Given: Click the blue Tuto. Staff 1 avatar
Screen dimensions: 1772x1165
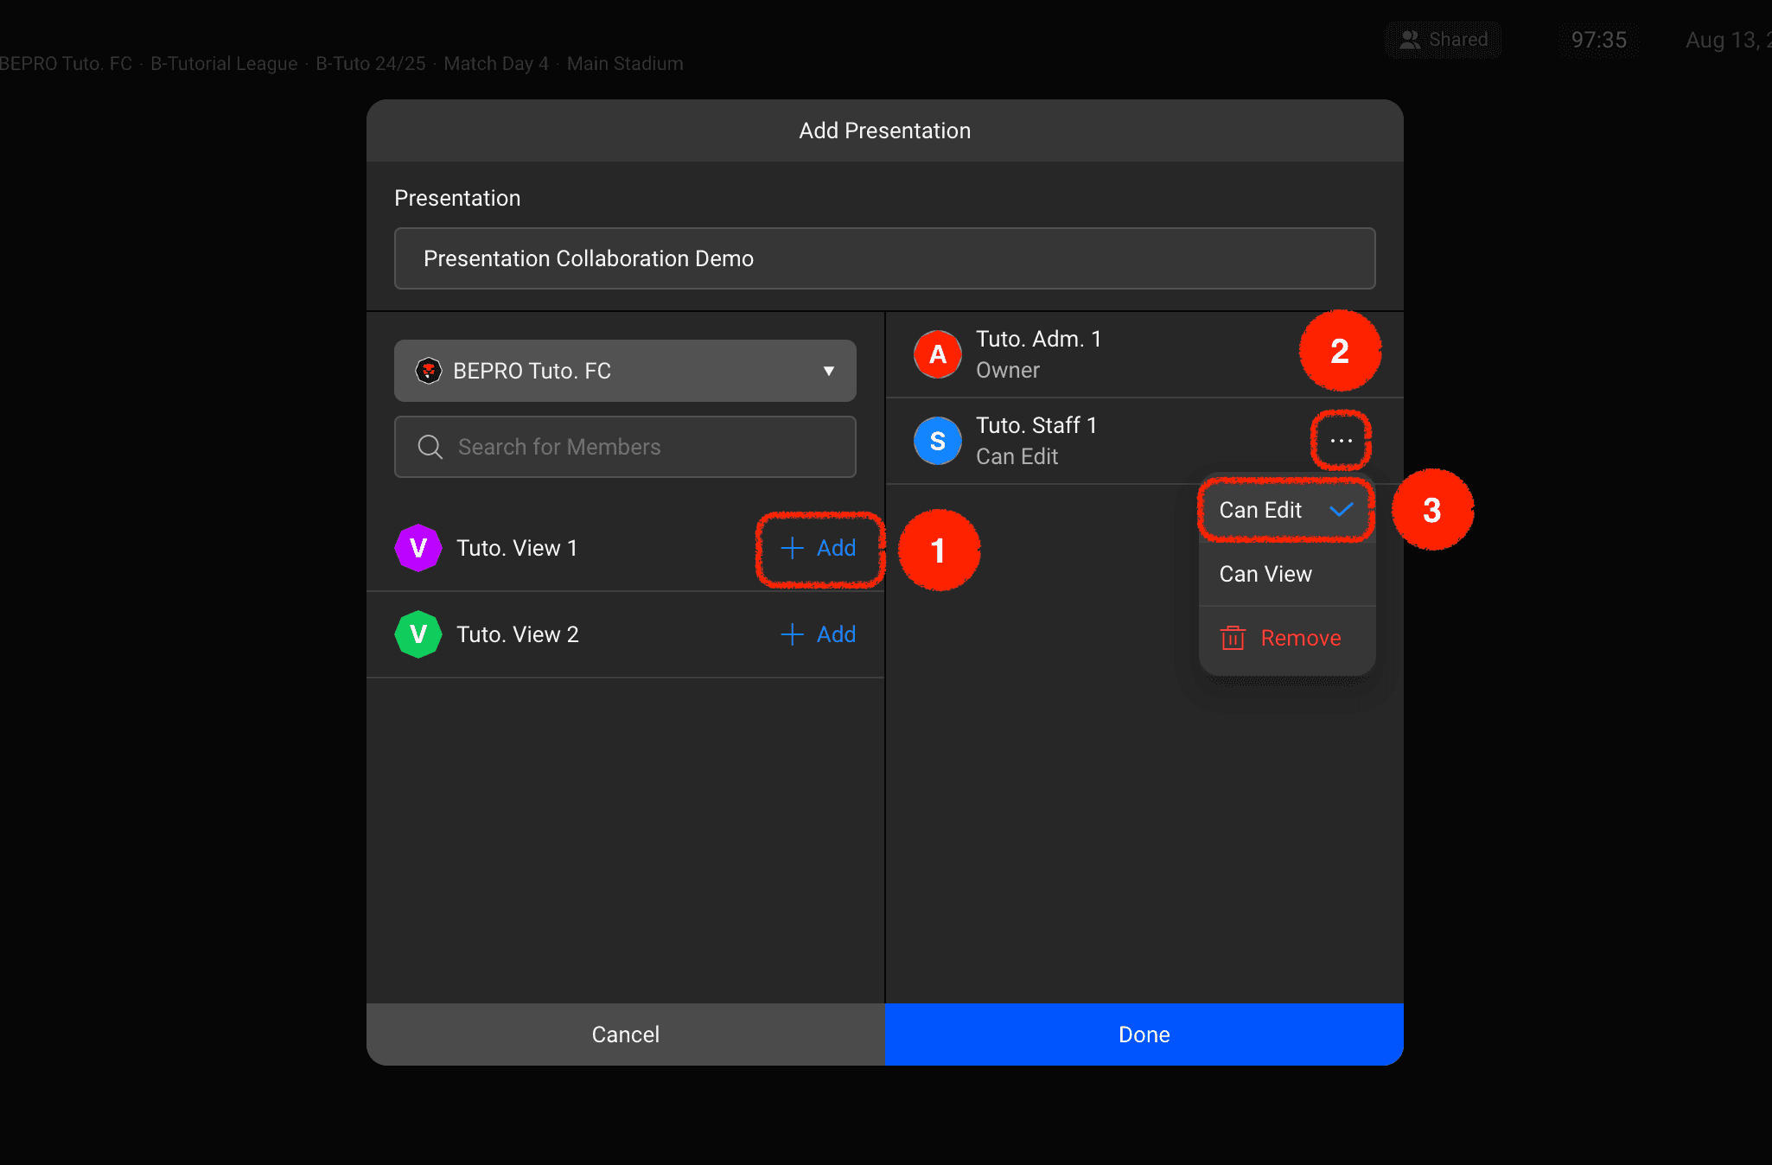Looking at the screenshot, I should coord(937,441).
